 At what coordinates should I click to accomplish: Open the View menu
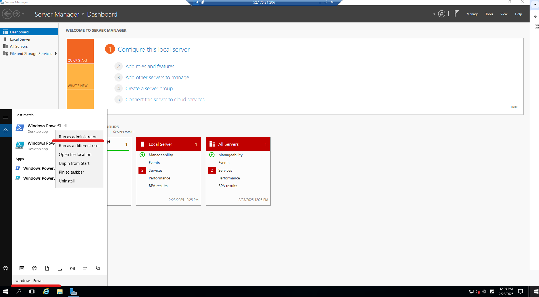coord(504,14)
